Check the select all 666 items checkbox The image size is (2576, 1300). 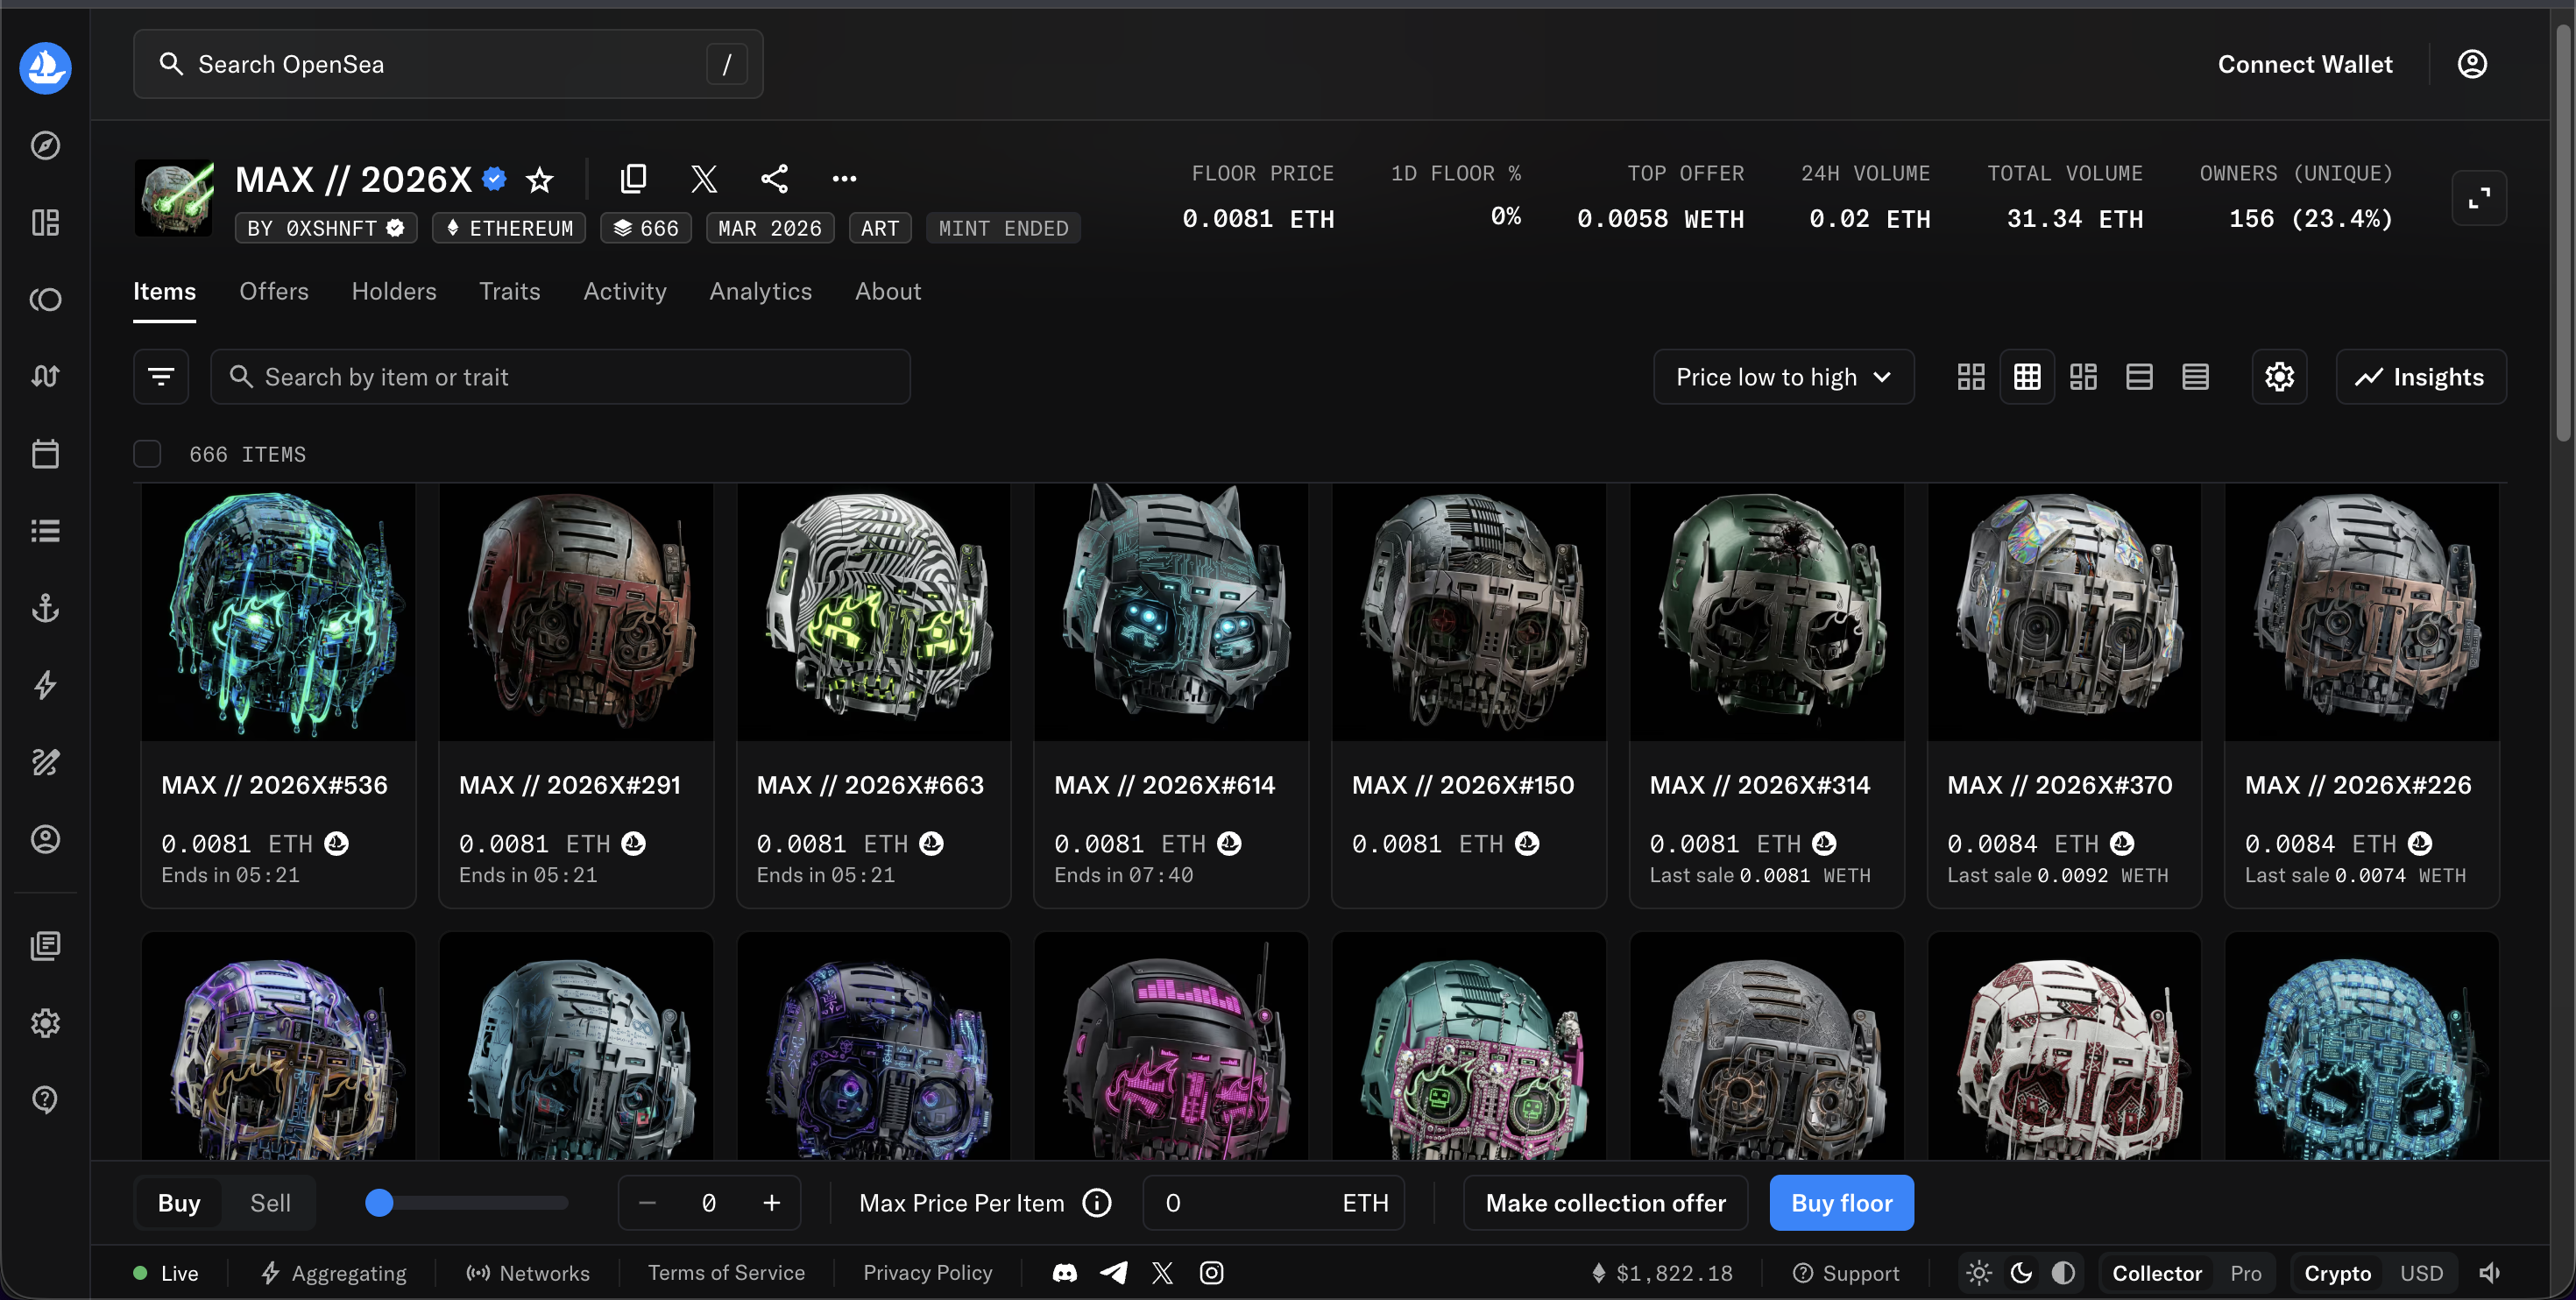pos(147,454)
